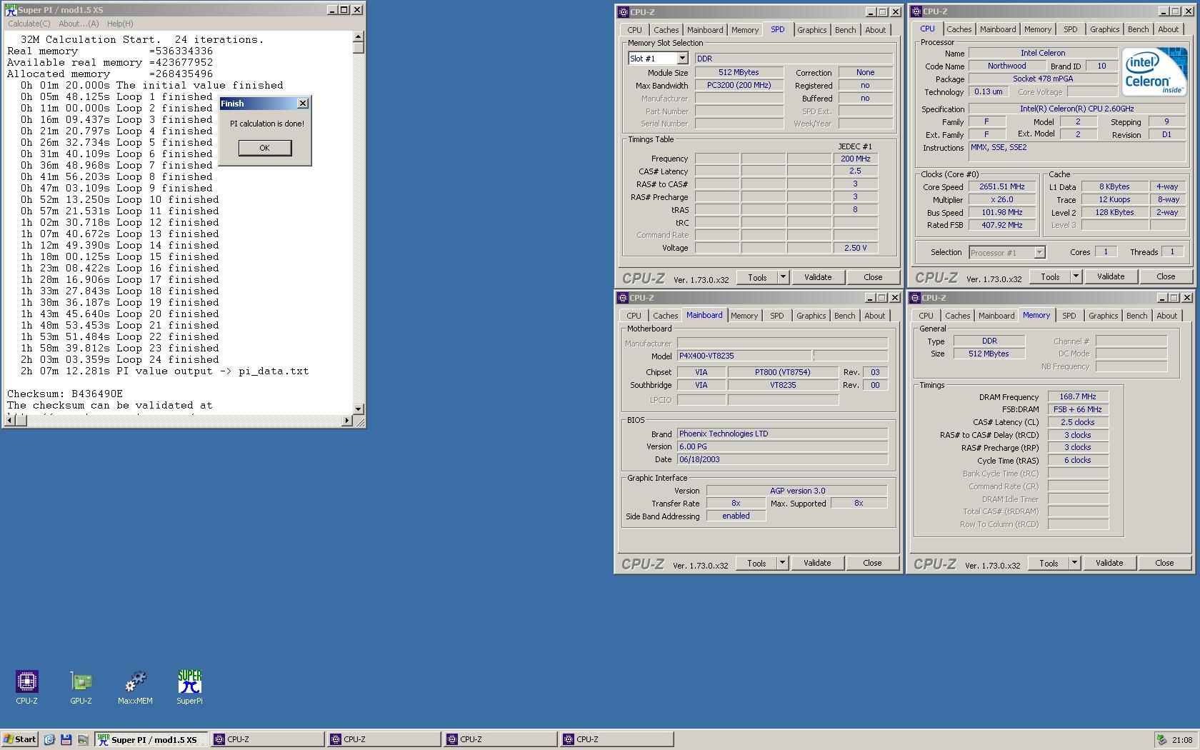Click the Side Band Addressing value enabled

pyautogui.click(x=736, y=516)
